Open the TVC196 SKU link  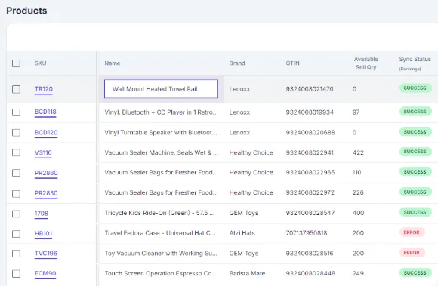[46, 254]
